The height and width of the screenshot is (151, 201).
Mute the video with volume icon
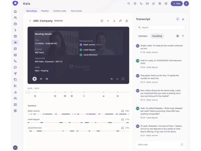pyautogui.click(x=47, y=79)
